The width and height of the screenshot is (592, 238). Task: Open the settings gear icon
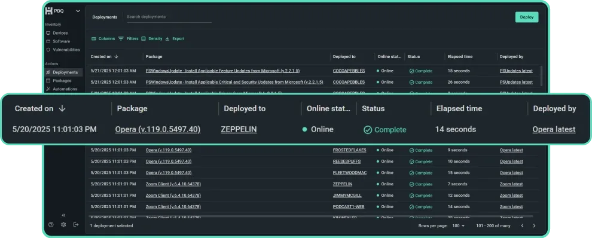[63, 224]
